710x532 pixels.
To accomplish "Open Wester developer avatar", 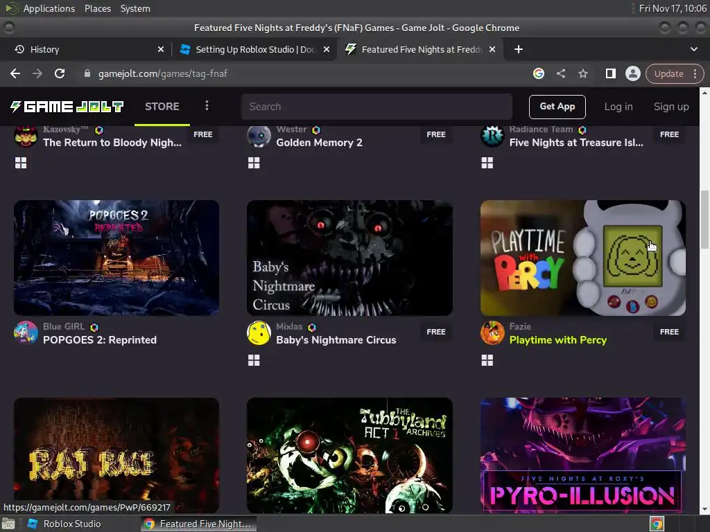I will [x=259, y=136].
